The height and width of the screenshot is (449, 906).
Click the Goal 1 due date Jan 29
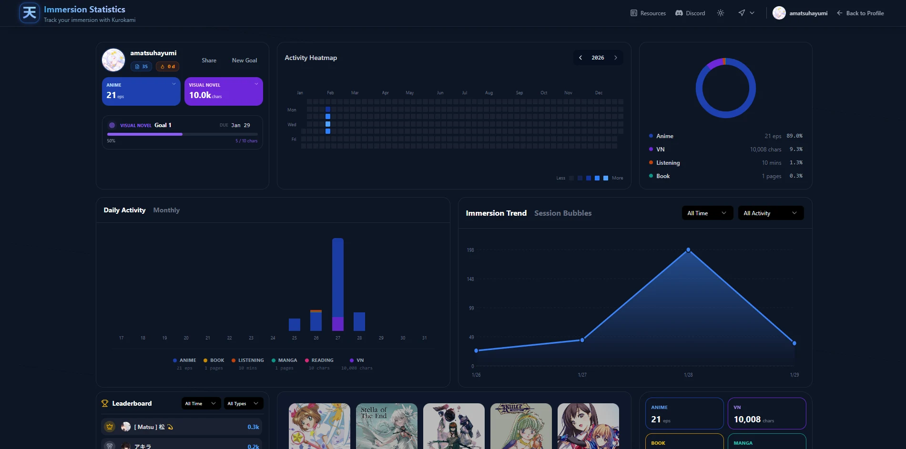pyautogui.click(x=241, y=125)
